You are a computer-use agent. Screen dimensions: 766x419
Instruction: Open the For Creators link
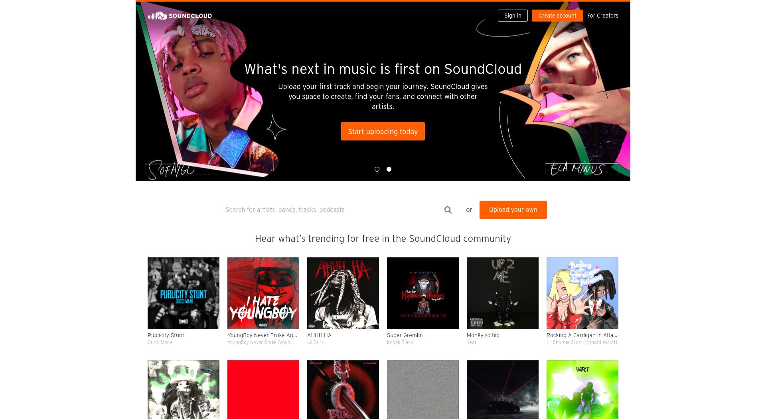tap(602, 16)
